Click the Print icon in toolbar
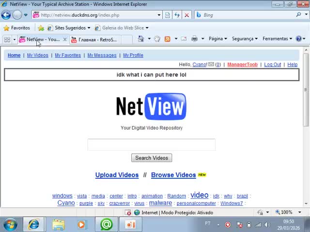The height and width of the screenshot is (232, 310). pyautogui.click(x=194, y=39)
